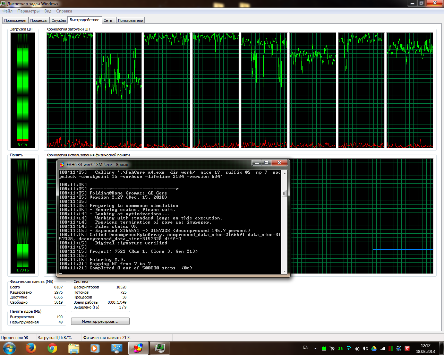Switch to the Службы tab
This screenshot has width=444, height=355.
pyautogui.click(x=59, y=20)
